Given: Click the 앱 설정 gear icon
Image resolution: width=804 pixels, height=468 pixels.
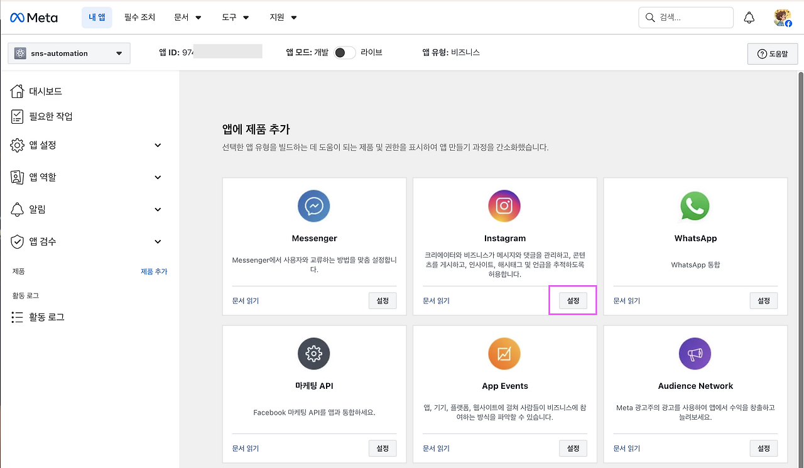Looking at the screenshot, I should point(18,145).
